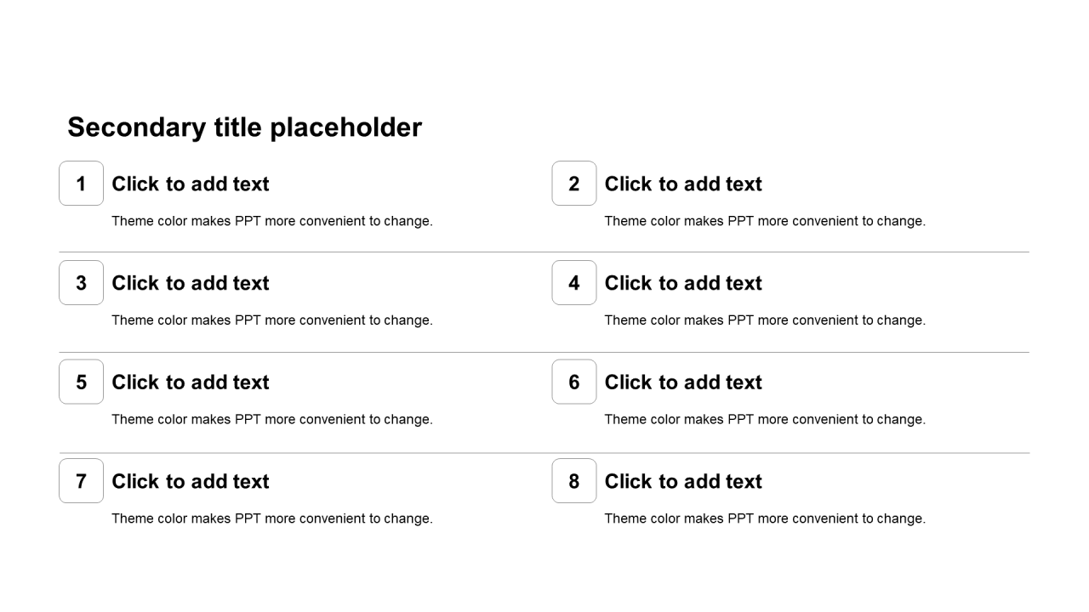Click the heading text beside number 7
The image size is (1089, 612).
click(x=191, y=482)
